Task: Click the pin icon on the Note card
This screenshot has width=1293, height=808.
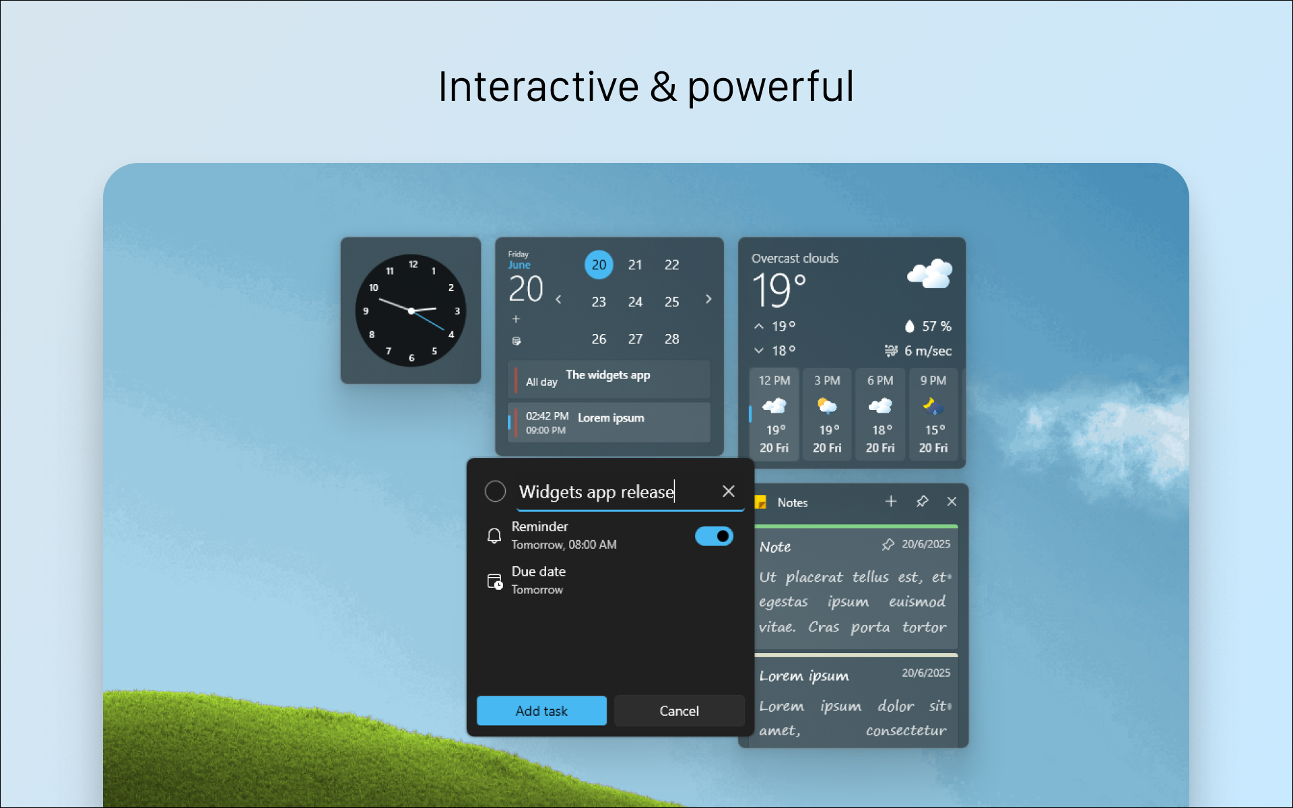Action: pos(888,545)
